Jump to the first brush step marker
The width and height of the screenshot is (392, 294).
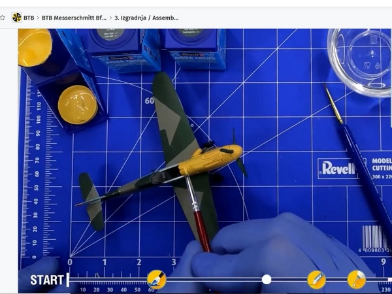(157, 280)
